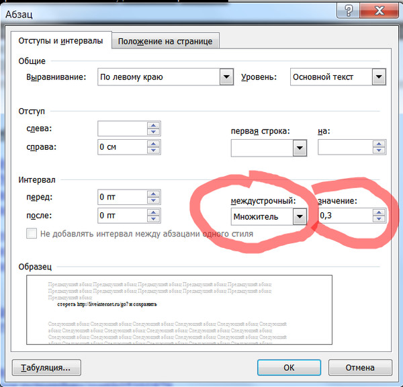Open the Положение на странице tab
Viewport: 403px width, 387px height.
[x=165, y=41]
